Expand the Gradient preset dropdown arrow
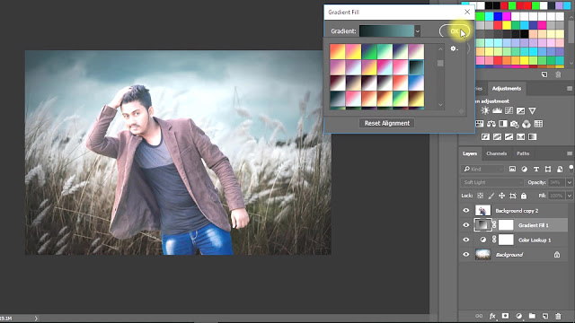Screen dimensions: 575x323 [x=417, y=31]
